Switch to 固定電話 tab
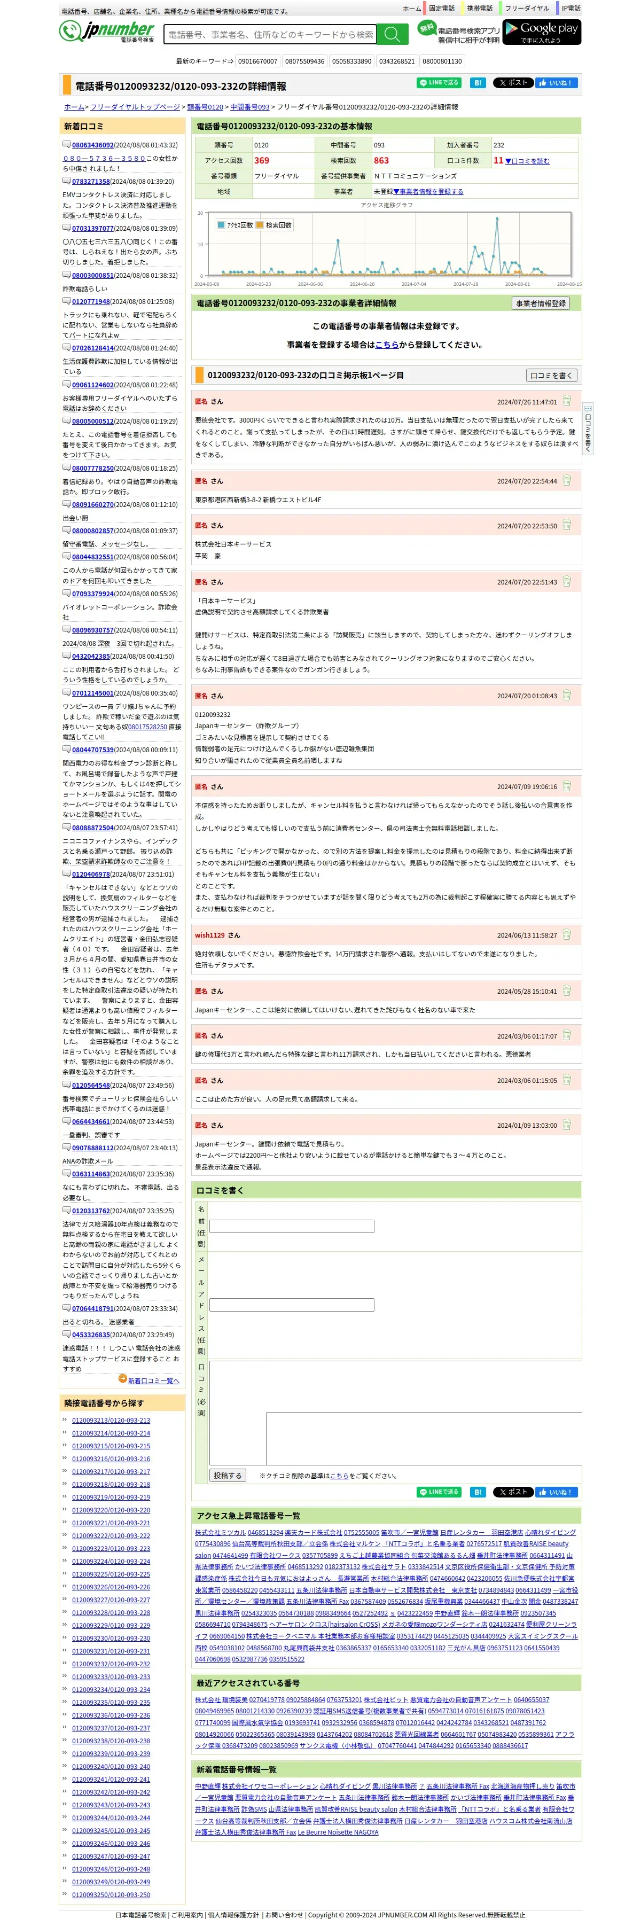The height and width of the screenshot is (1919, 641). point(441,8)
